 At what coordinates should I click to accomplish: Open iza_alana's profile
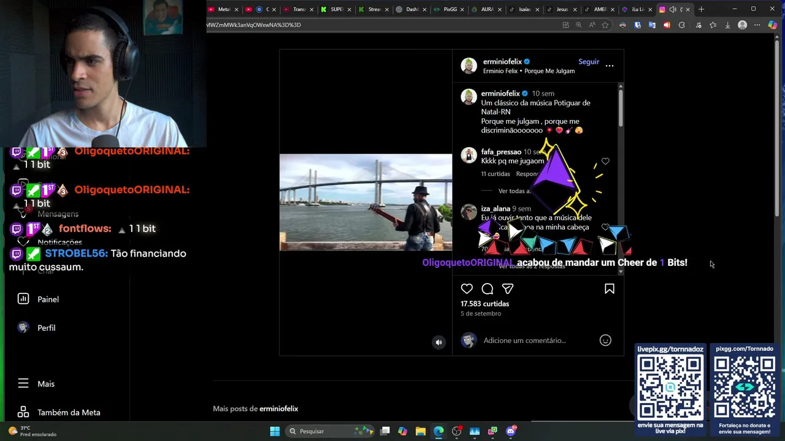[x=496, y=209]
